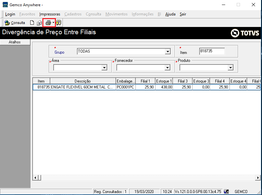Screen dimensions: 262x195
Task: Click the Grupo label
Action: [x=59, y=52]
